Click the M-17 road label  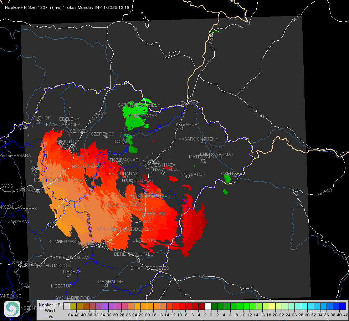point(296,17)
